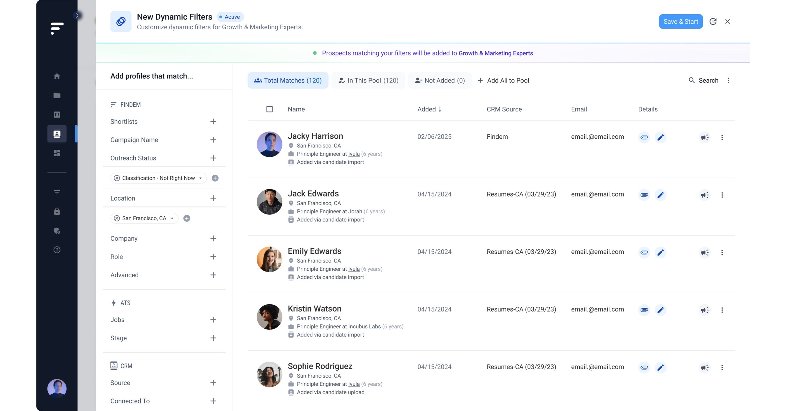
Task: Open the Home icon in sidebar
Action: point(57,76)
